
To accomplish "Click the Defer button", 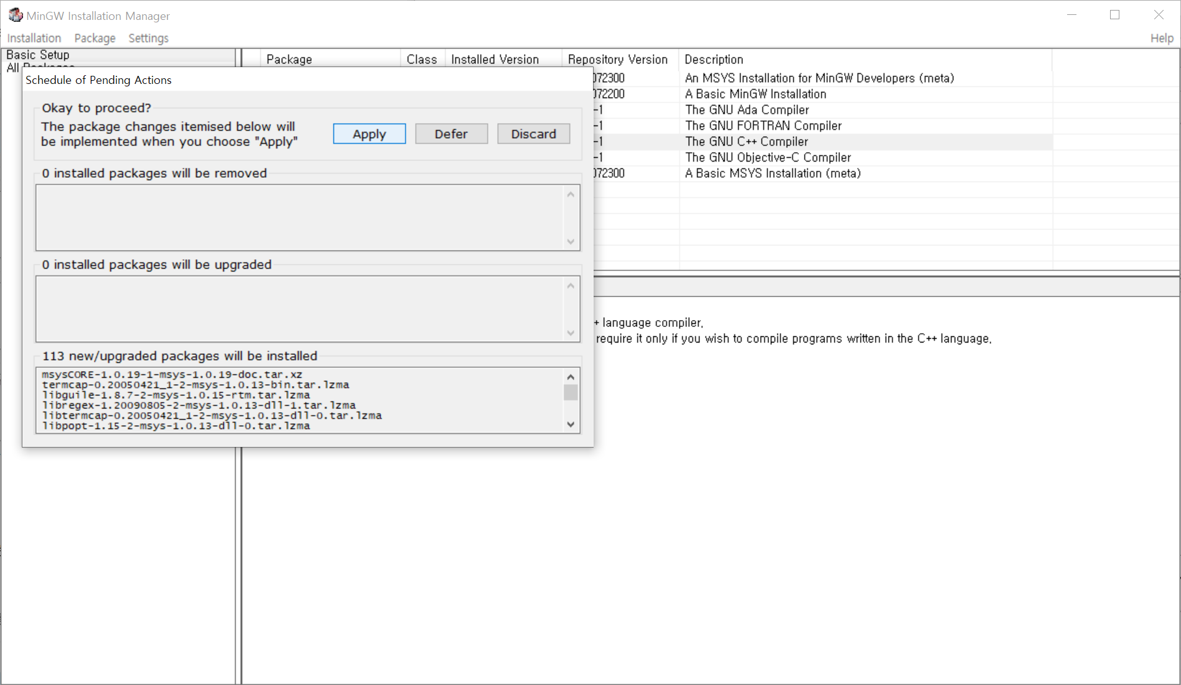I will point(451,134).
